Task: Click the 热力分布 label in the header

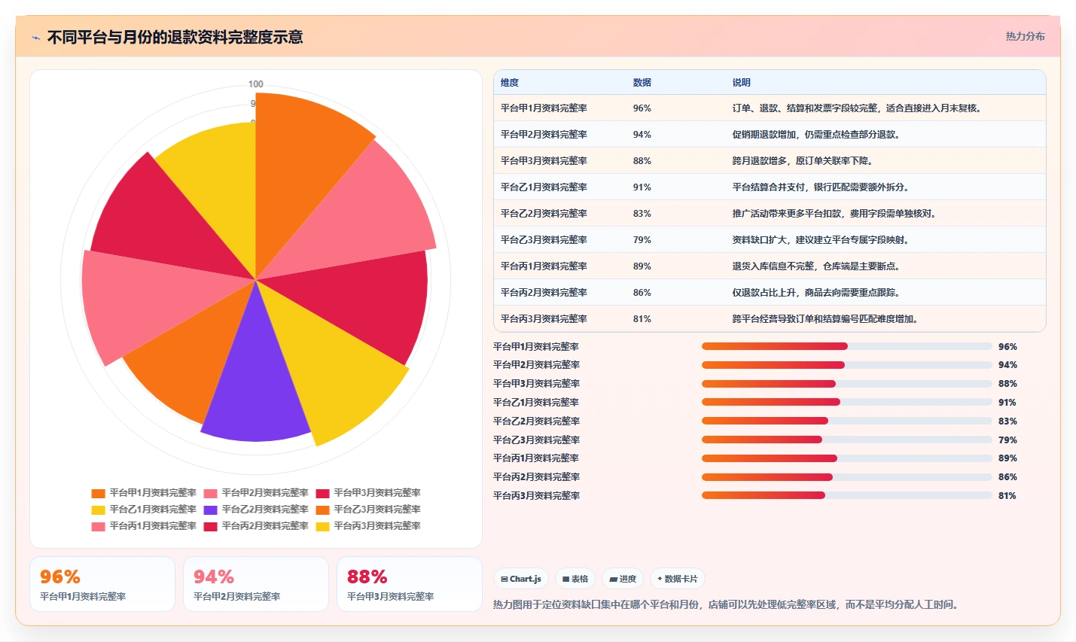Action: pyautogui.click(x=1025, y=36)
